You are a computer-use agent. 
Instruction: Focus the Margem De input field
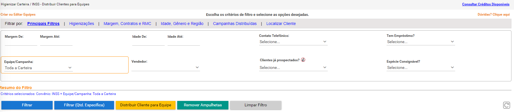21,43
